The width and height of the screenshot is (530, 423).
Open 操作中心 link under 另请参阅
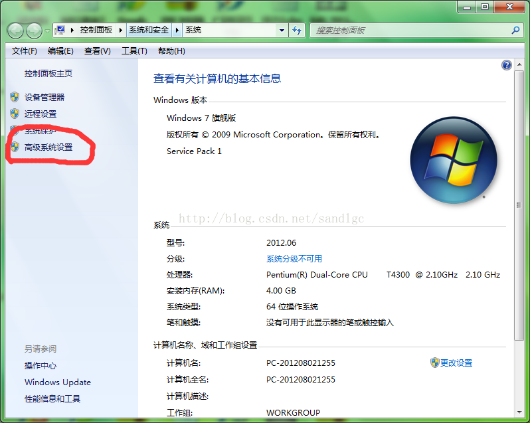41,366
